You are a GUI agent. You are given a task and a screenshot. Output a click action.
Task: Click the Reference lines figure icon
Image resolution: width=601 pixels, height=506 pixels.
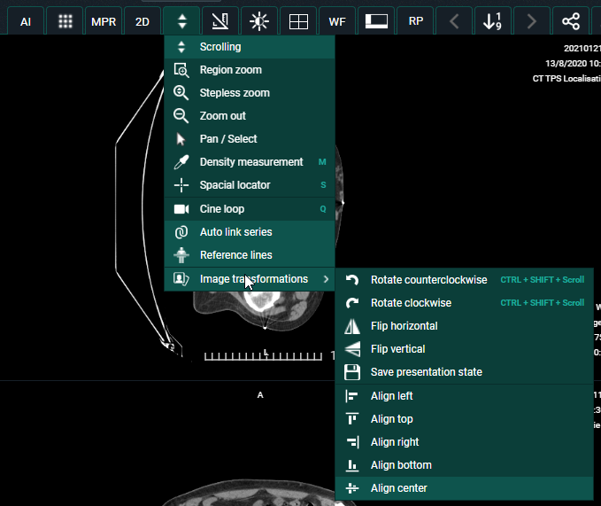coord(181,255)
